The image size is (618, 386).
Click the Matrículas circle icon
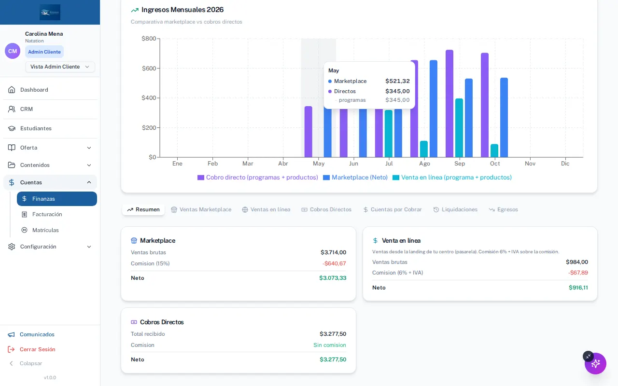[24, 230]
